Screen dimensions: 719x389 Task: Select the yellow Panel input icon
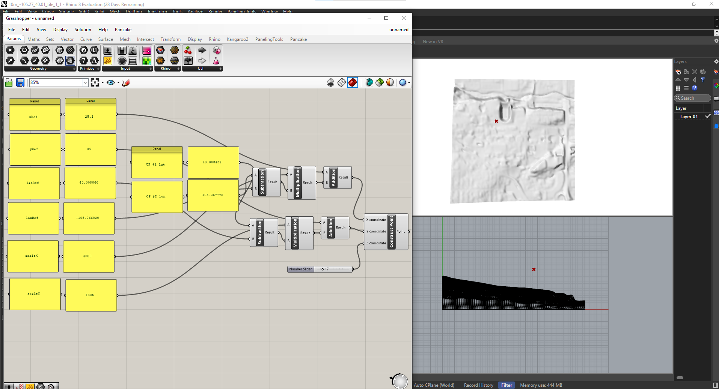108,60
